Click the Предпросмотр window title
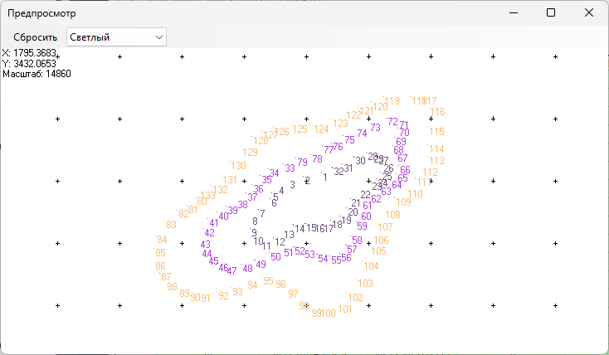The image size is (609, 355). pyautogui.click(x=45, y=13)
